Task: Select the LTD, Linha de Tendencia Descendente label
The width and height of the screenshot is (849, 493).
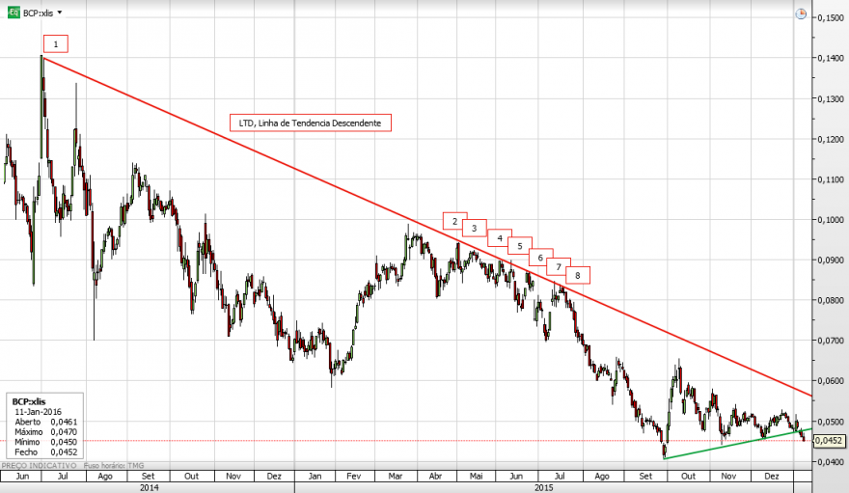Action: (x=311, y=123)
